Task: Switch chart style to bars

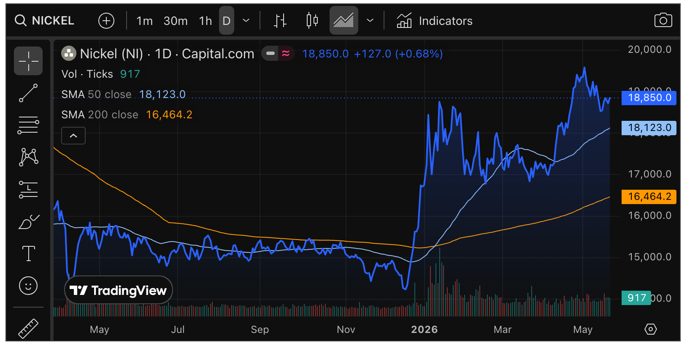Action: [x=280, y=20]
